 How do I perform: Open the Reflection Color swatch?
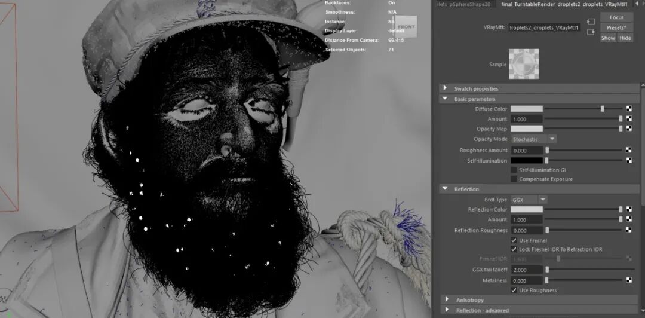[x=527, y=209]
